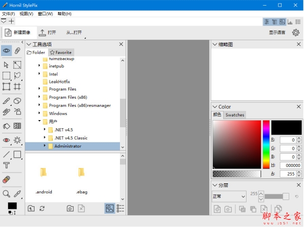This screenshot has height=227, width=305.
Task: Select the red-eye removal tool
Action: pyautogui.click(x=7, y=140)
